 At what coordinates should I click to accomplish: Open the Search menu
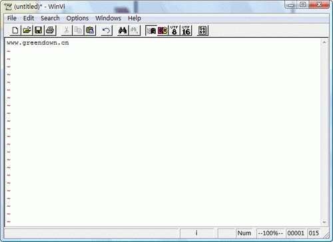click(50, 18)
